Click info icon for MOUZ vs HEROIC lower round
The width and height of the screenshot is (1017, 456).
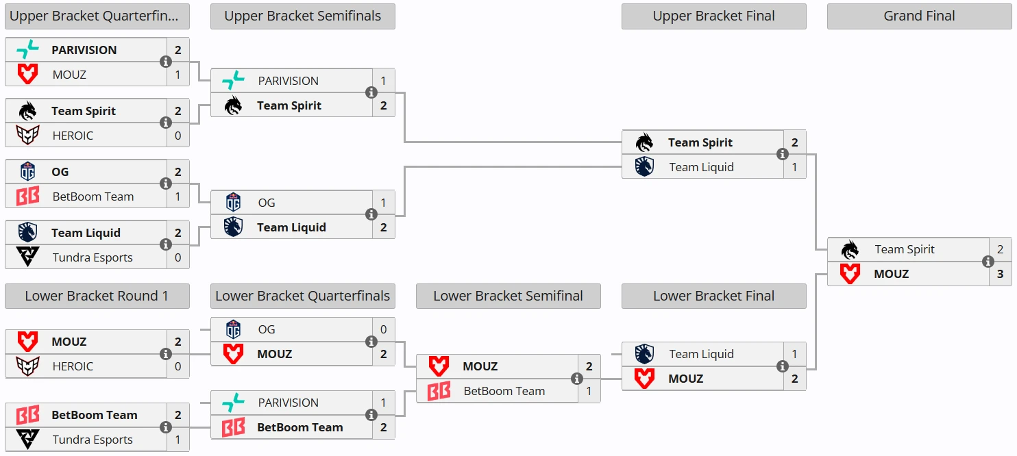(166, 354)
